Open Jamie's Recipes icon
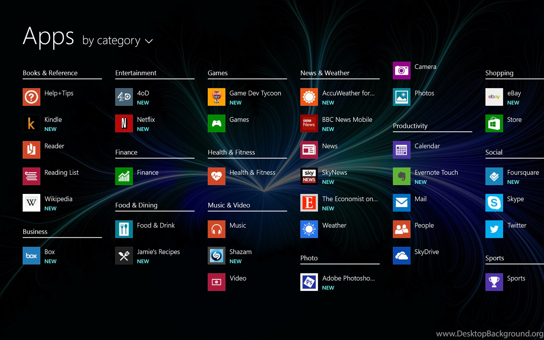Image resolution: width=544 pixels, height=340 pixels. [x=124, y=255]
